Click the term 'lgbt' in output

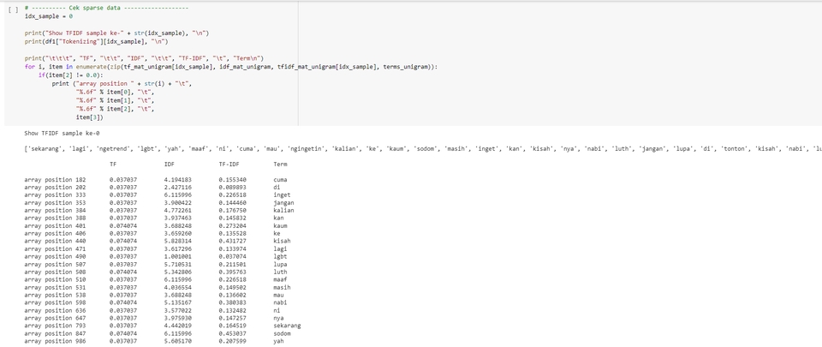click(281, 256)
